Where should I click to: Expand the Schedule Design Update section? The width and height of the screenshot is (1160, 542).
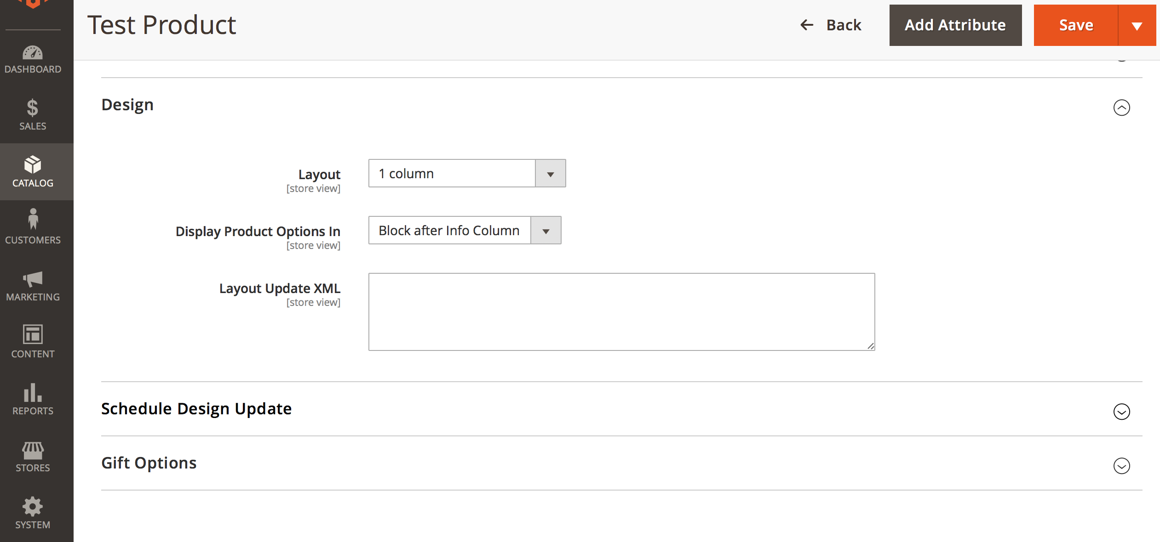pos(1122,412)
